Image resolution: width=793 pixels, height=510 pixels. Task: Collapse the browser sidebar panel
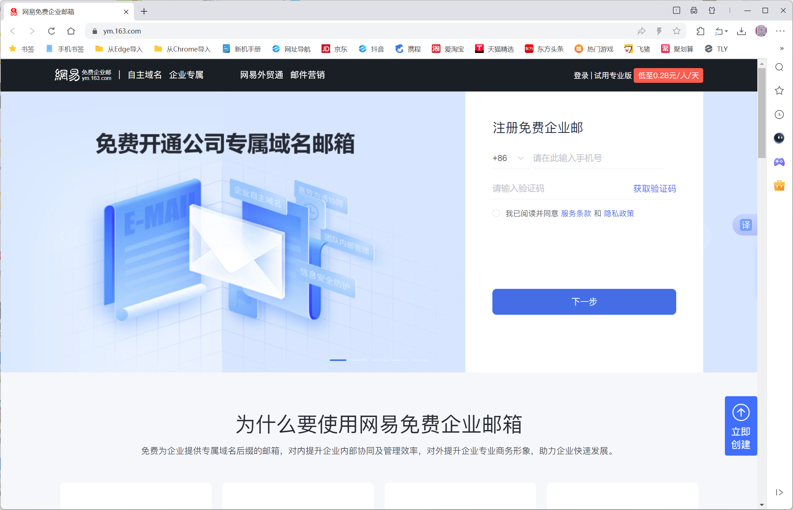click(779, 492)
